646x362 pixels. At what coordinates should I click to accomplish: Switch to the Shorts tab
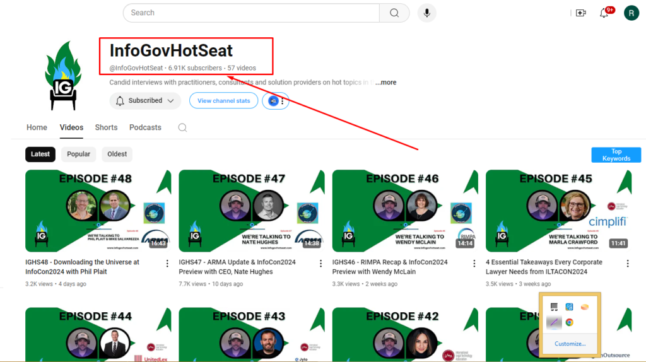106,127
